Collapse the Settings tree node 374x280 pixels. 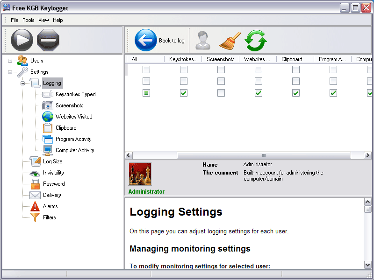[10, 72]
